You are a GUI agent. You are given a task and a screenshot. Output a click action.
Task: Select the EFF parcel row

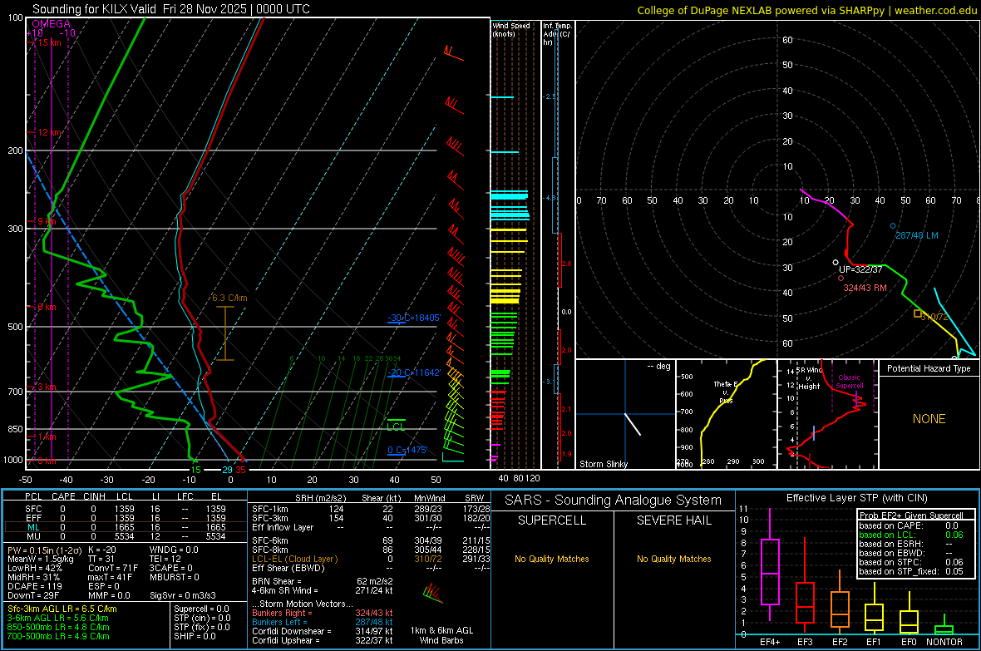(126, 518)
